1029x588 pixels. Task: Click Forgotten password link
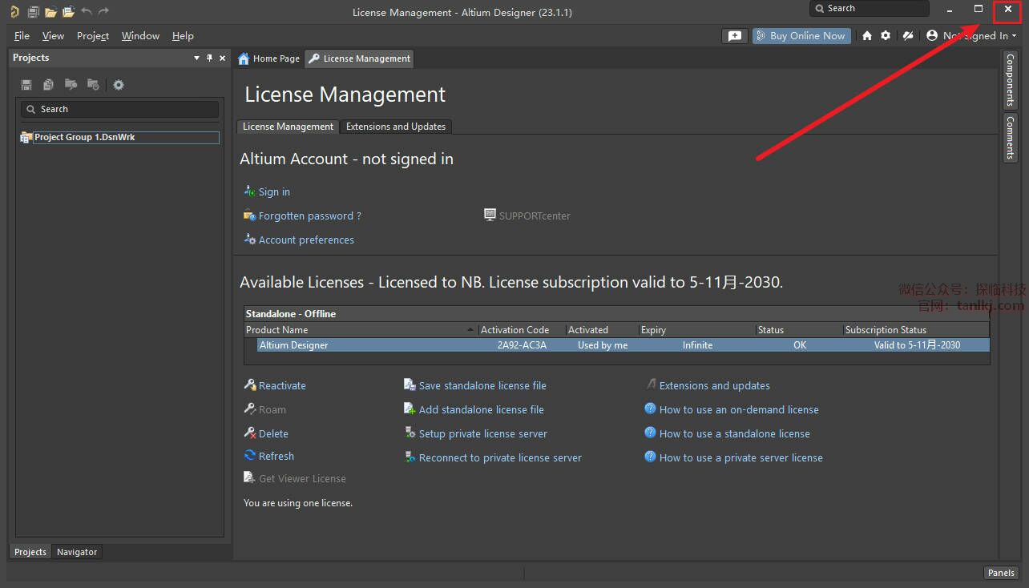click(x=310, y=216)
